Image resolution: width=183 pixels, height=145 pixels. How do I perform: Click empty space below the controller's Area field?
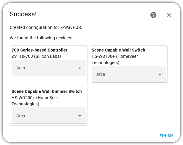point(49,80)
